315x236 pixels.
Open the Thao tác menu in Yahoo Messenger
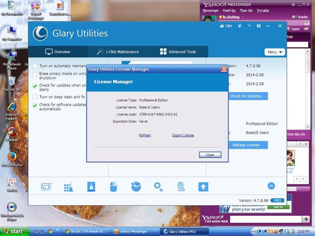(246, 11)
